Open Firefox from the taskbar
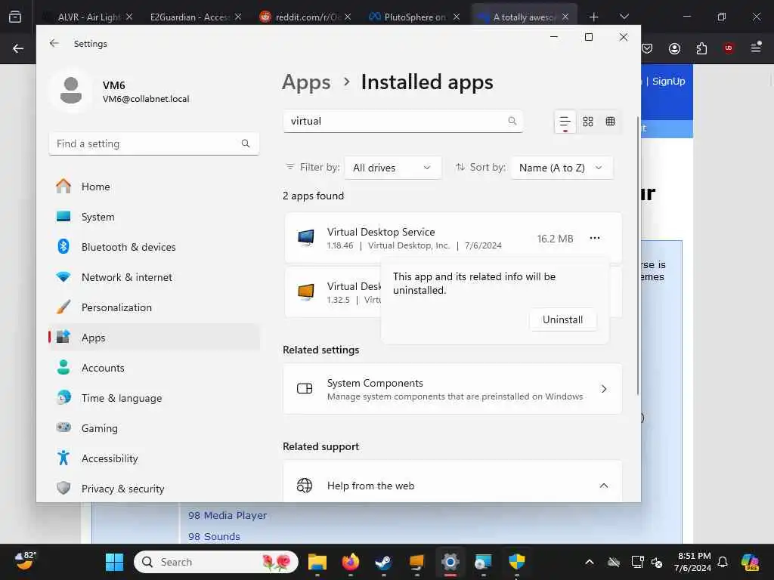Viewport: 774px width, 580px height. click(351, 562)
